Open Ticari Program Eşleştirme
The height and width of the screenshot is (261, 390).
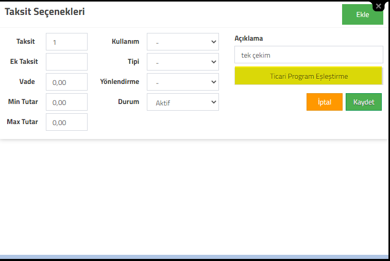[x=308, y=76]
